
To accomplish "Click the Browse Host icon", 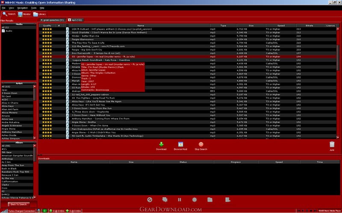I will (x=180, y=144).
